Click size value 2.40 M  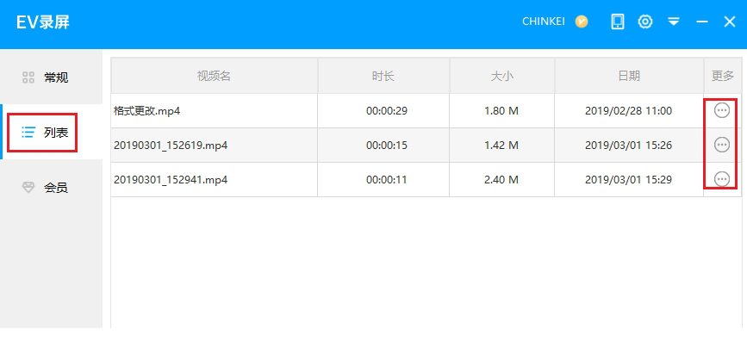pyautogui.click(x=501, y=180)
